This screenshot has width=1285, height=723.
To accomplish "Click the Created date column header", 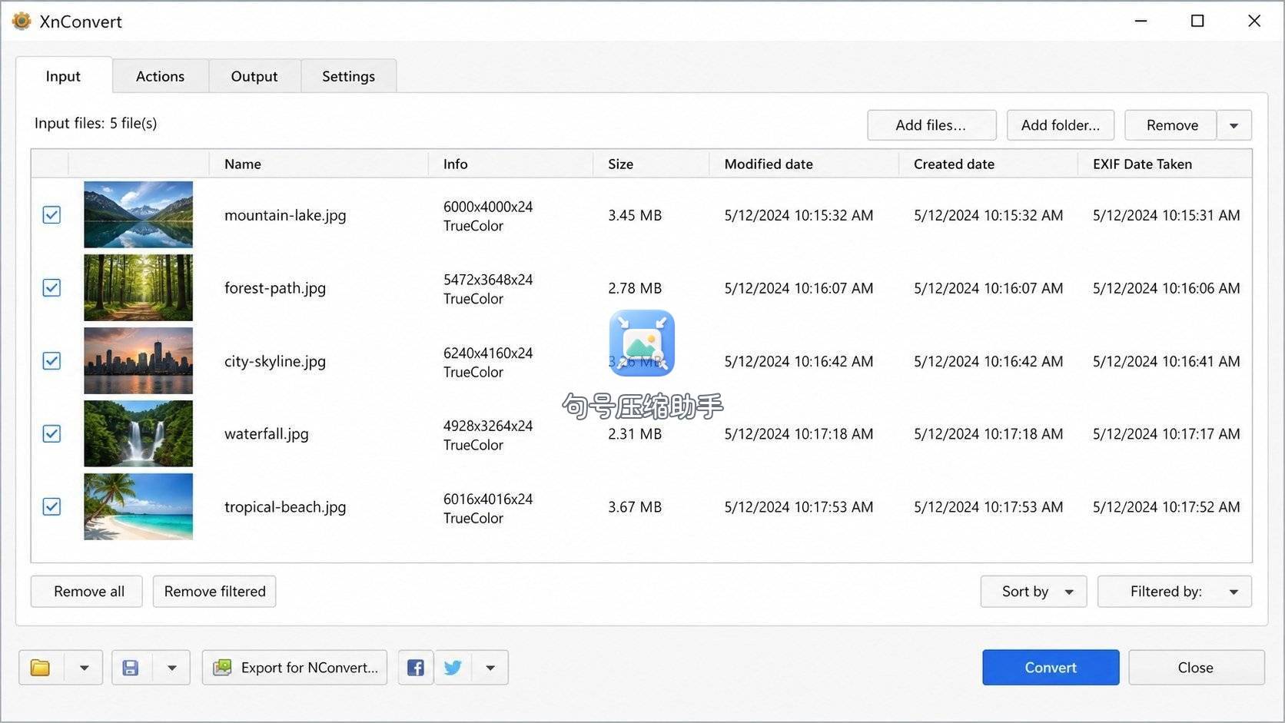I will click(988, 164).
